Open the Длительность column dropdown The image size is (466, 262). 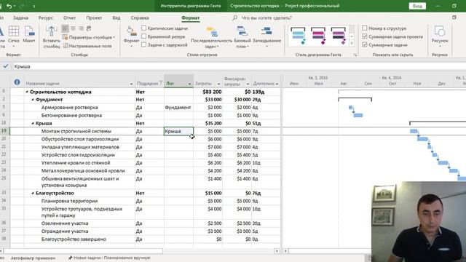coord(277,84)
